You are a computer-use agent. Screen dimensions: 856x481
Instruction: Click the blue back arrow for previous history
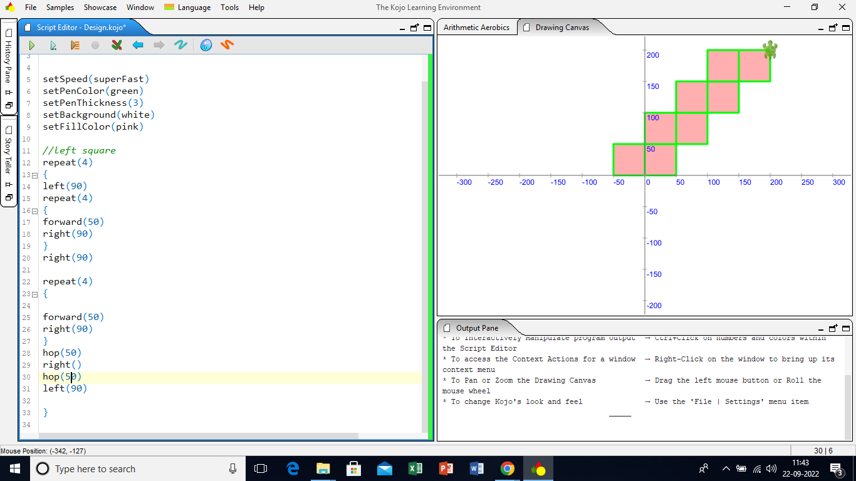[138, 45]
